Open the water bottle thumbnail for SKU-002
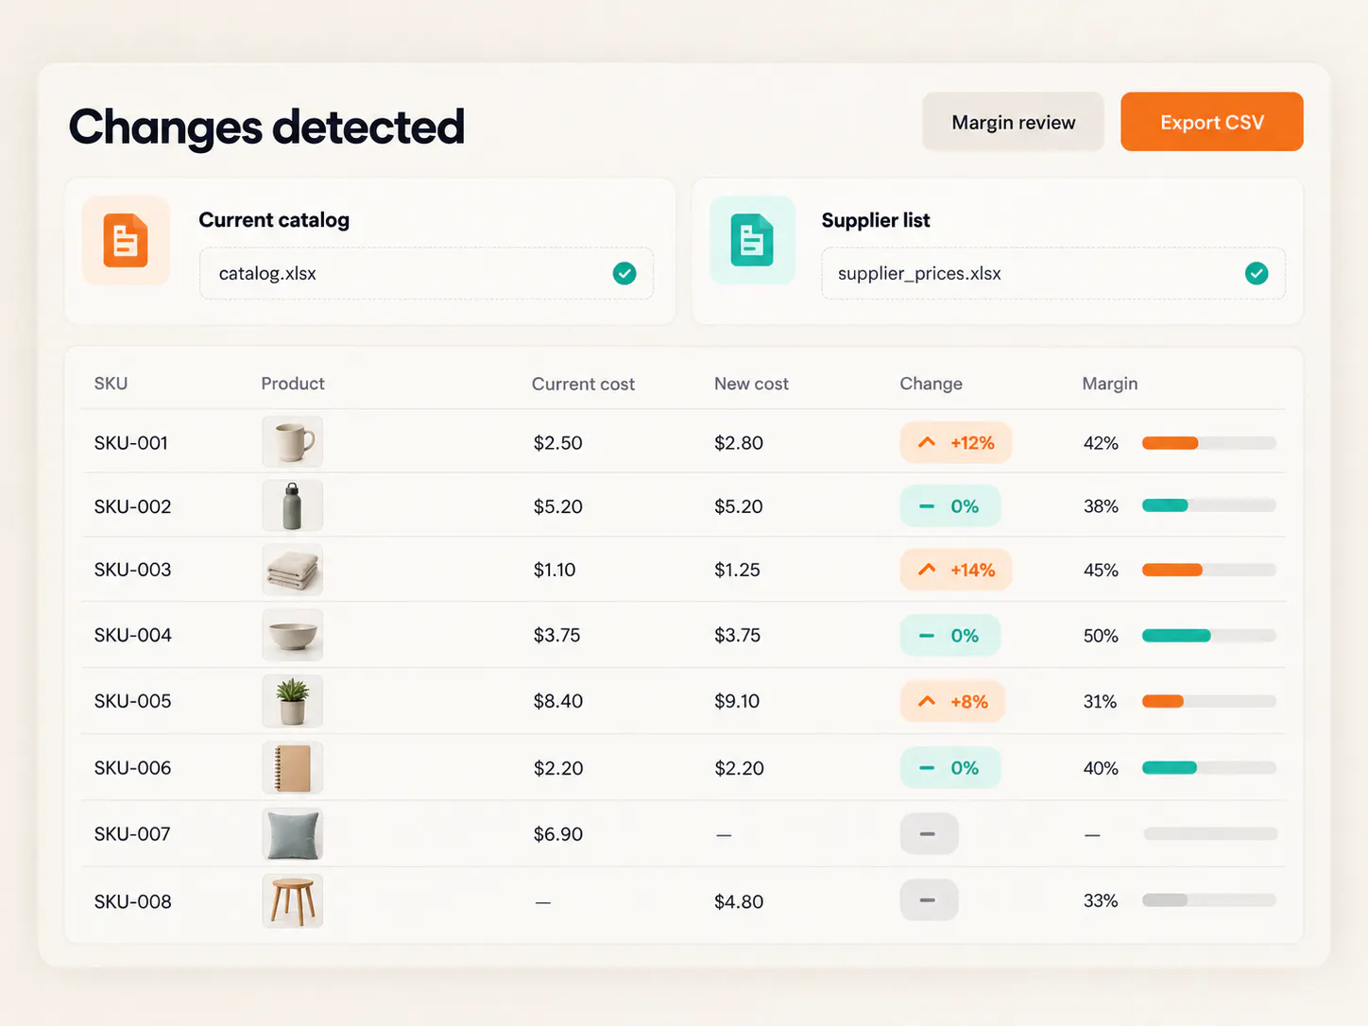This screenshot has width=1368, height=1026. click(293, 505)
